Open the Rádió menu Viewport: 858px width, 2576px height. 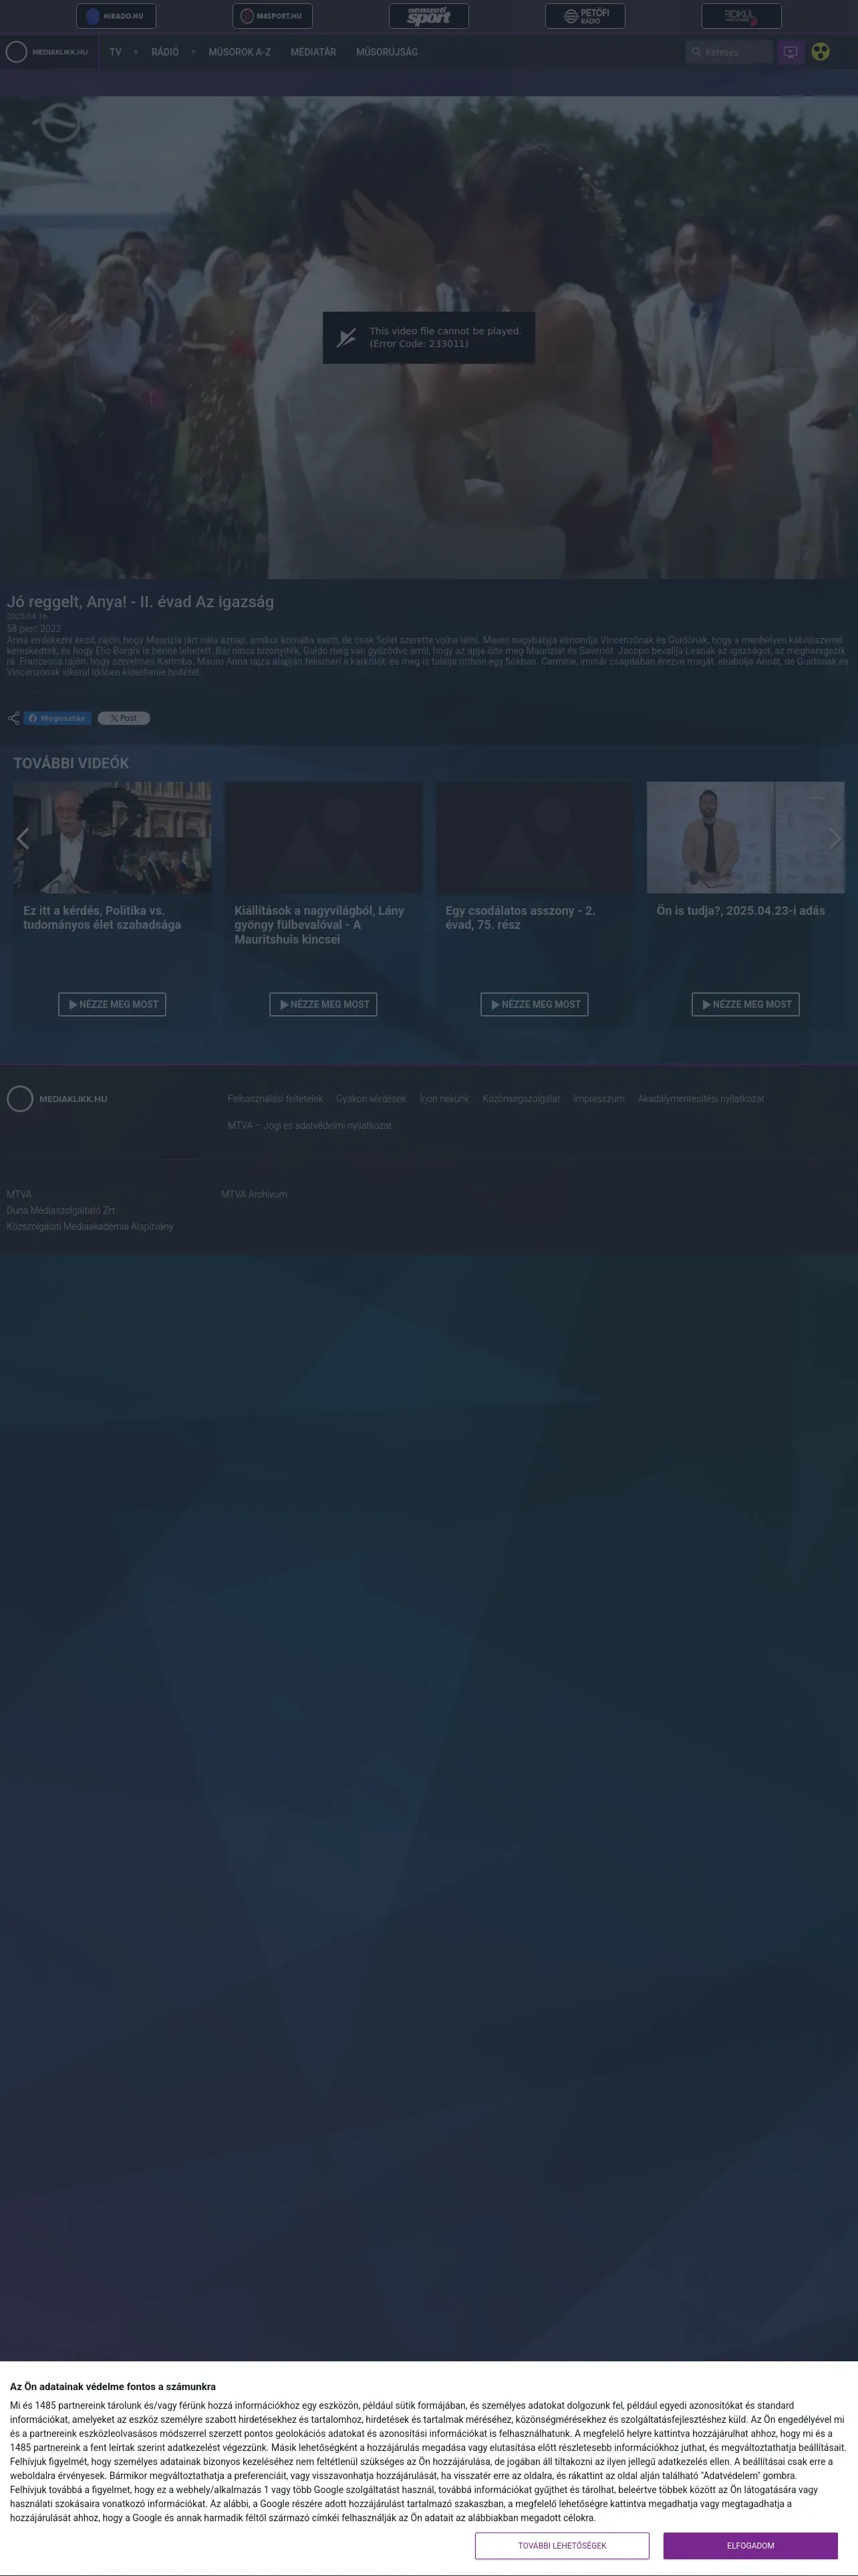click(165, 52)
